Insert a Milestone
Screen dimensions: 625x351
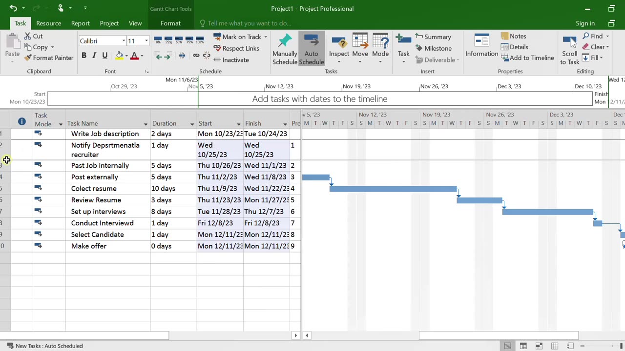tap(433, 48)
